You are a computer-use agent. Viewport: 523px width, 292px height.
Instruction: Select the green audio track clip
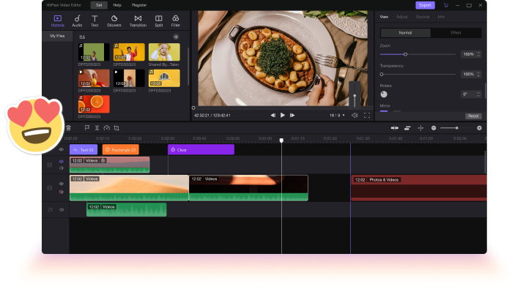coord(127,209)
